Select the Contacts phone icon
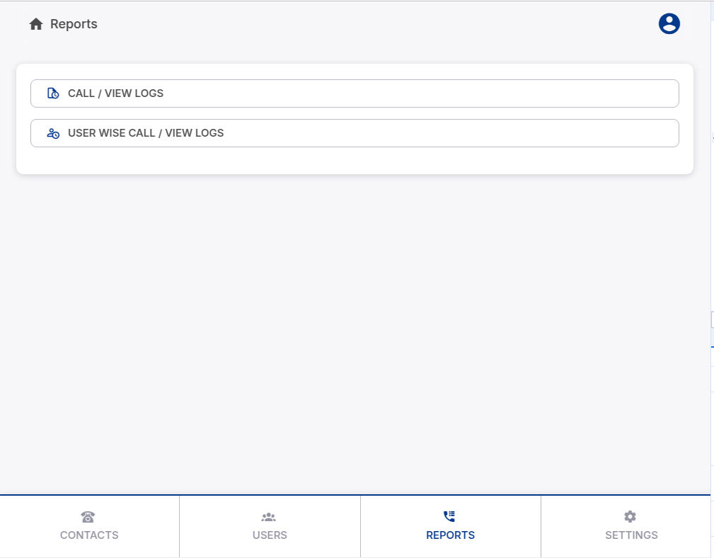 pos(88,516)
